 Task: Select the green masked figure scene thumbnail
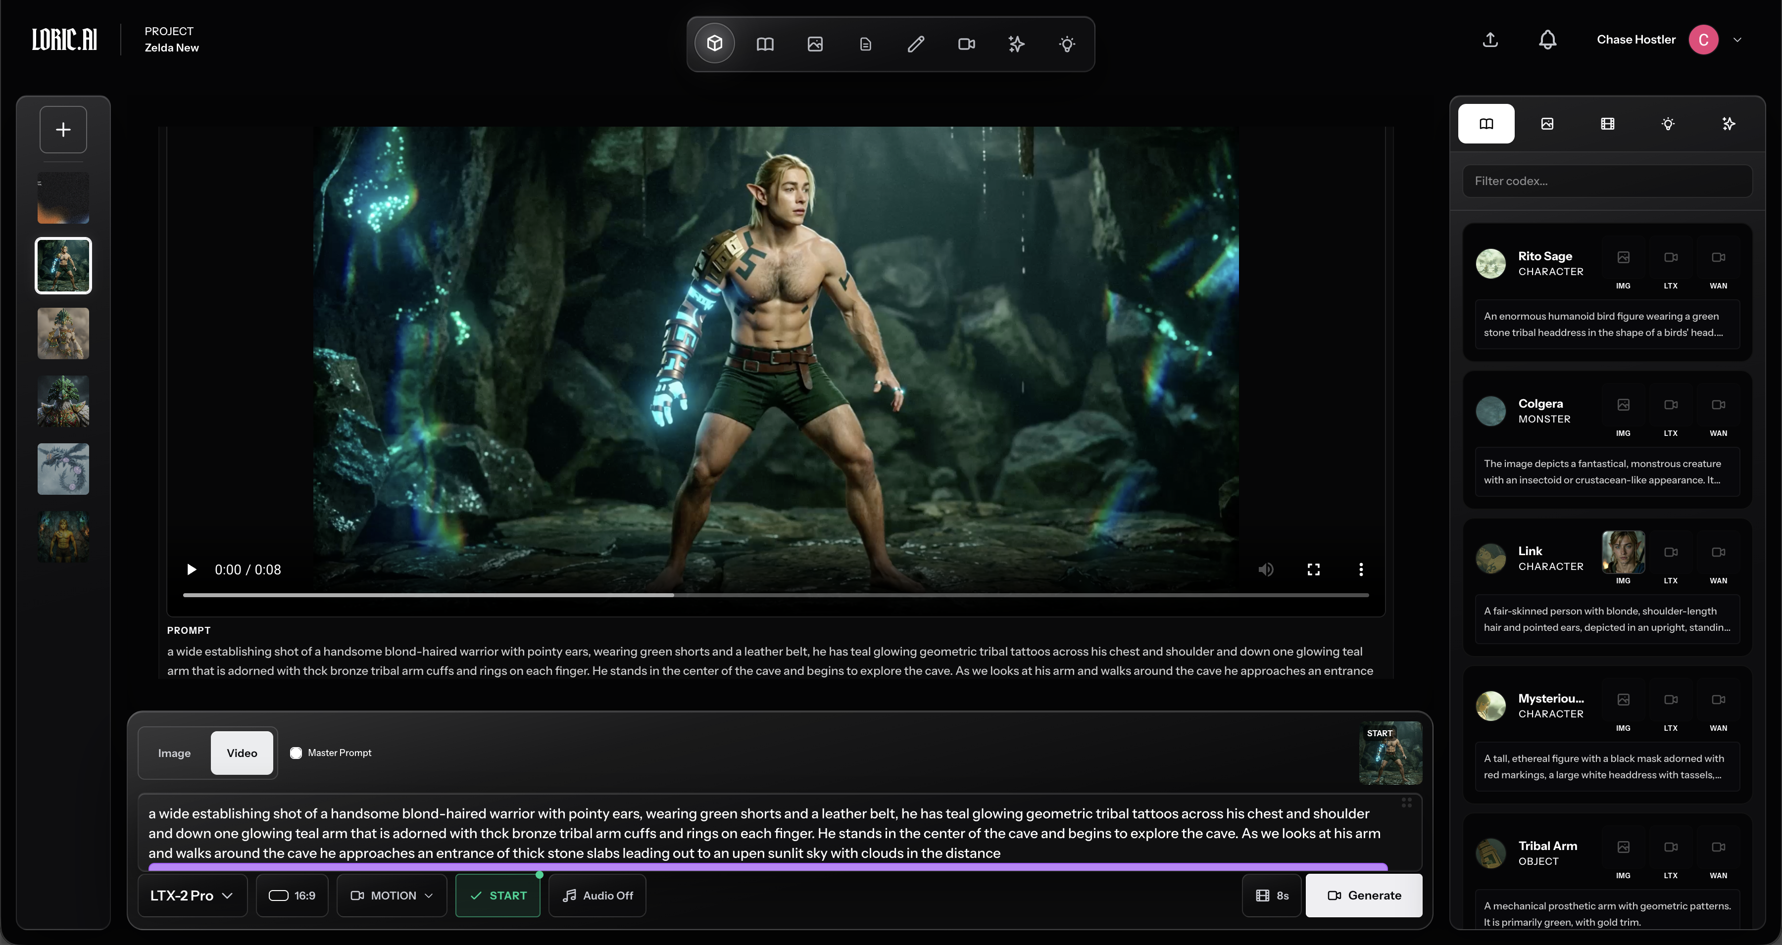coord(63,401)
